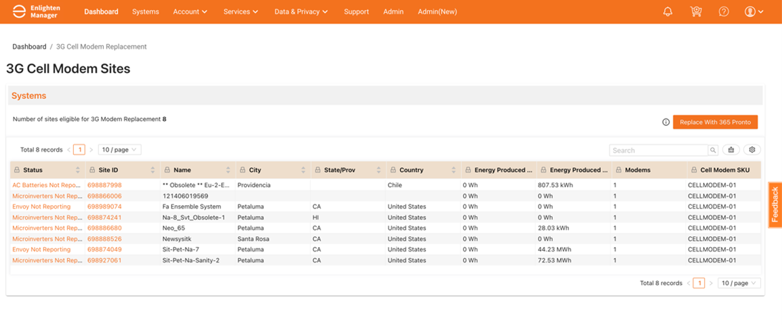Go to next page in bottom pagination

(x=711, y=283)
